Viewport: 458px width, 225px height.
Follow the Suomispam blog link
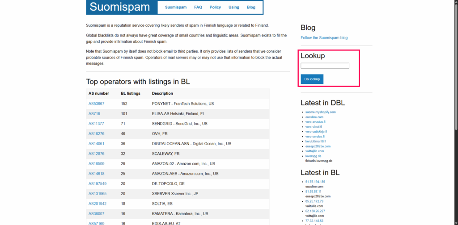(324, 38)
